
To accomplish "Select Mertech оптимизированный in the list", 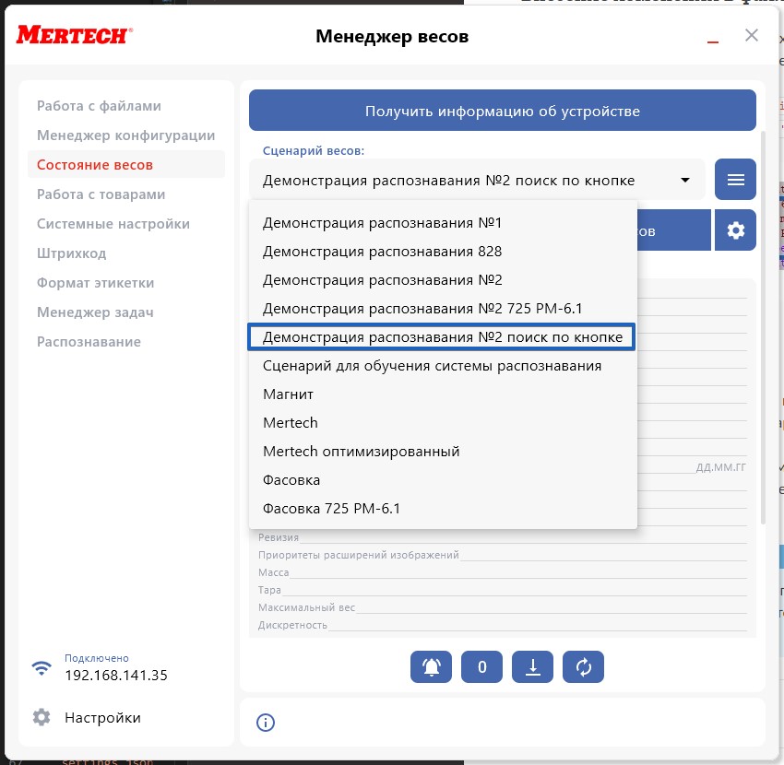I will [361, 452].
